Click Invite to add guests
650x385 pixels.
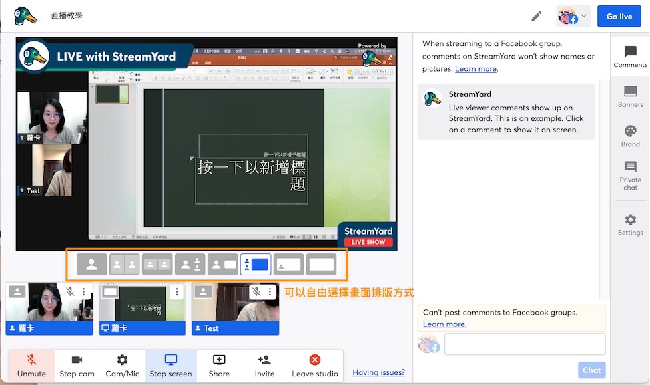(x=264, y=366)
